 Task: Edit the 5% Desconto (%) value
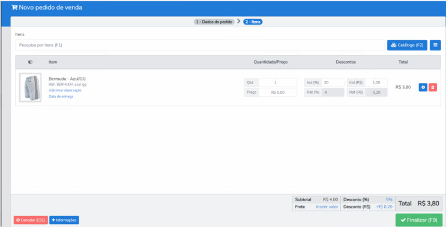(389, 200)
